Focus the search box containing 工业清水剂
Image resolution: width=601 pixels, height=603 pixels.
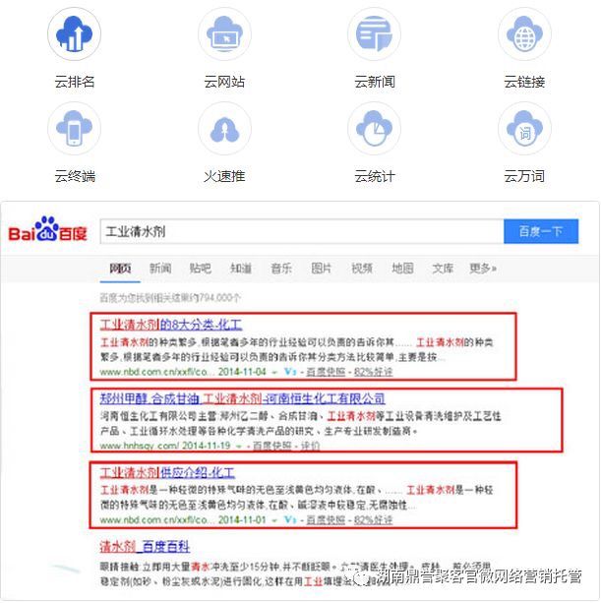302,231
